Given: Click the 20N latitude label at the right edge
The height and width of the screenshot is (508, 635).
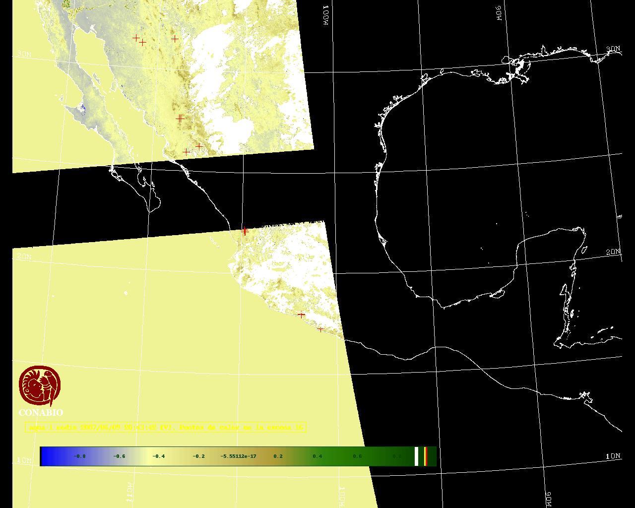Looking at the screenshot, I should 613,252.
